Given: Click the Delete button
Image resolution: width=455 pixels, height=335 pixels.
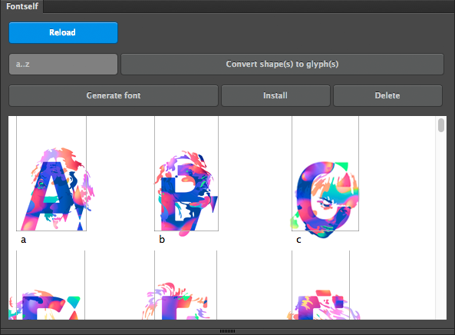Looking at the screenshot, I should point(387,95).
